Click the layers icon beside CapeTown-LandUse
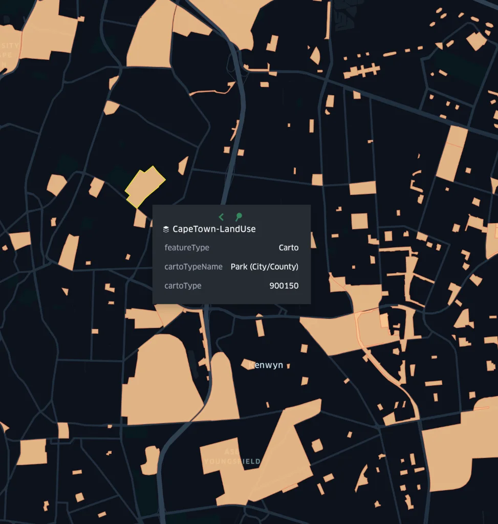The width and height of the screenshot is (498, 524). (x=165, y=229)
